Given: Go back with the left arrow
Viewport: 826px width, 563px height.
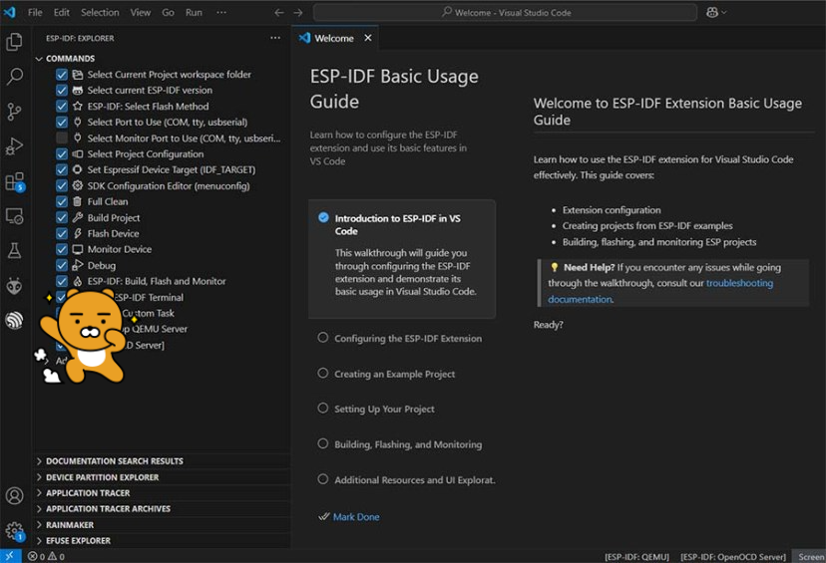Looking at the screenshot, I should (279, 12).
